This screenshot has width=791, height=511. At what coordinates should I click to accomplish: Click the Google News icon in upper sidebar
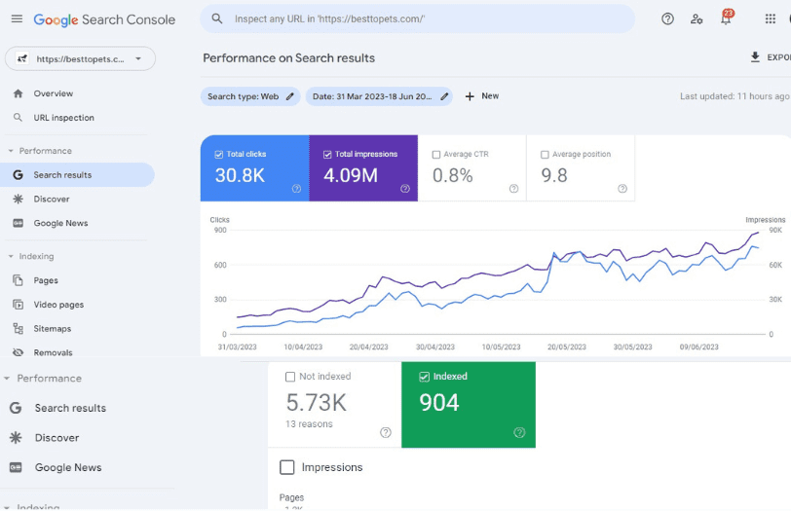[19, 223]
